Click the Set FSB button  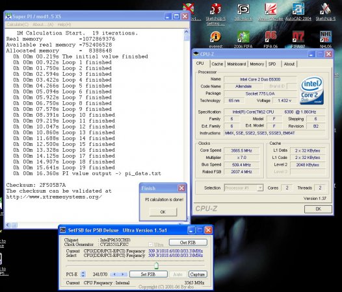pos(148,274)
